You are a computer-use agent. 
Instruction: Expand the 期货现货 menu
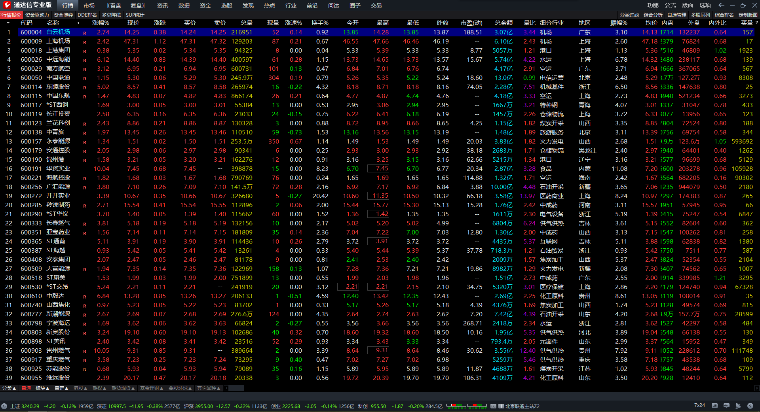(123, 388)
